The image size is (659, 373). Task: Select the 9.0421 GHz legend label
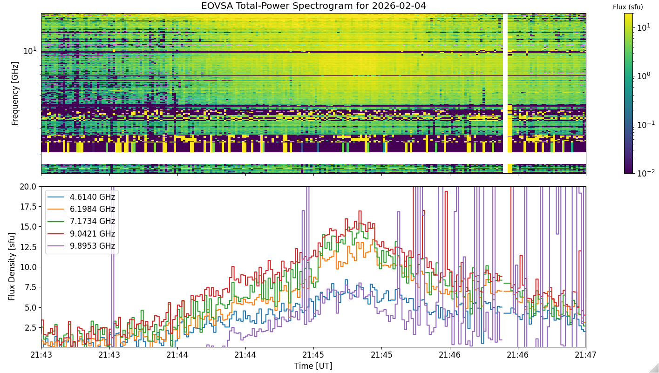(x=91, y=234)
